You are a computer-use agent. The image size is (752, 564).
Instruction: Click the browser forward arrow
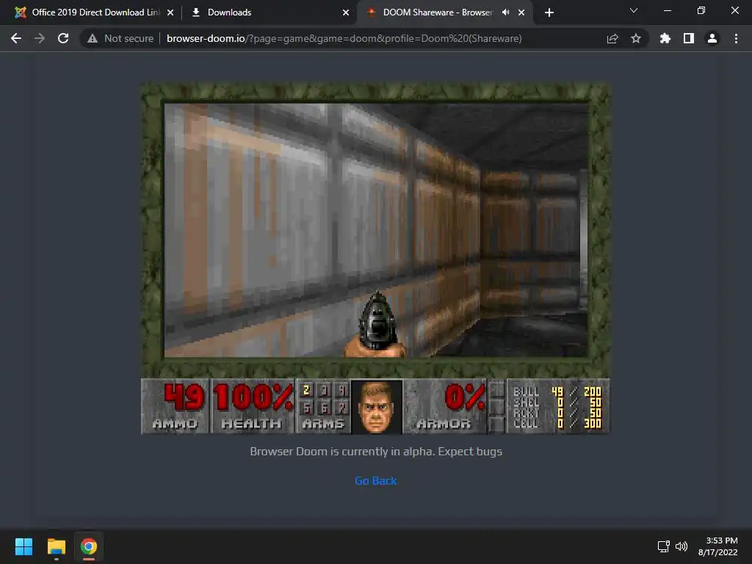(40, 38)
